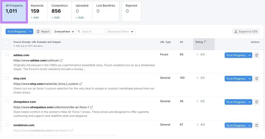Select all prospects header checkbox
This screenshot has height=139, width=265.
(7, 42)
